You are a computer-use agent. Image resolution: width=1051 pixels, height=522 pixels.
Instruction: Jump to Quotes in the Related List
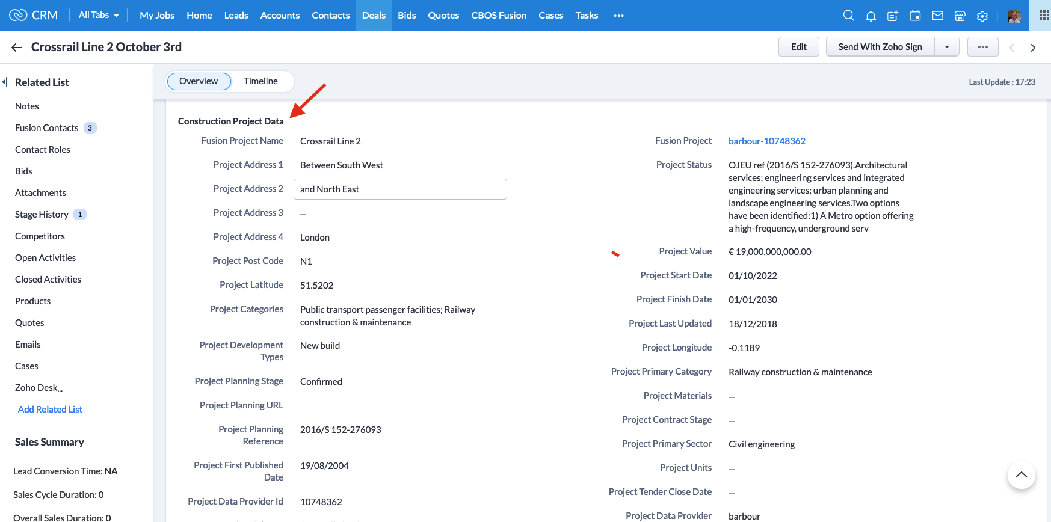(x=29, y=323)
